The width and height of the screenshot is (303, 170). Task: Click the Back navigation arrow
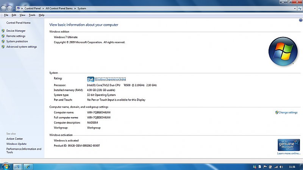[3, 8]
